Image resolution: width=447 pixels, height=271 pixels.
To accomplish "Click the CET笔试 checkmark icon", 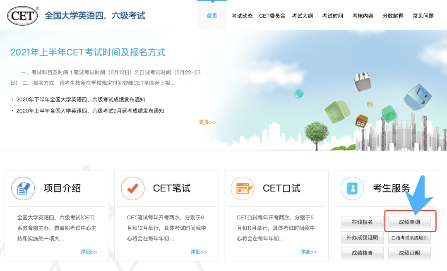I will pyautogui.click(x=132, y=188).
